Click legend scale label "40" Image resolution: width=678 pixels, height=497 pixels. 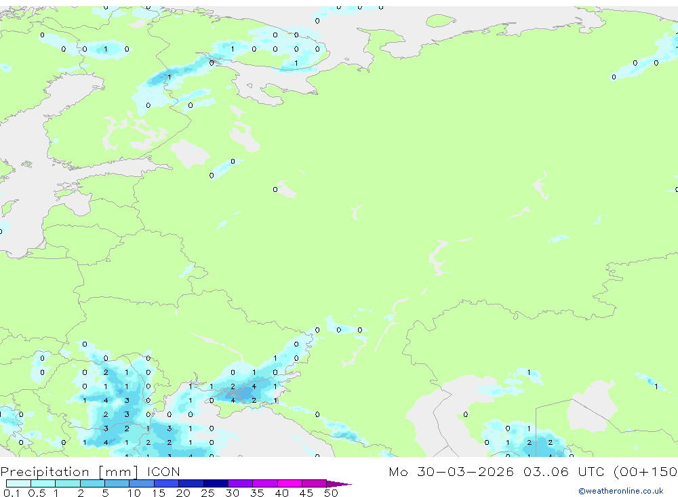pyautogui.click(x=281, y=493)
